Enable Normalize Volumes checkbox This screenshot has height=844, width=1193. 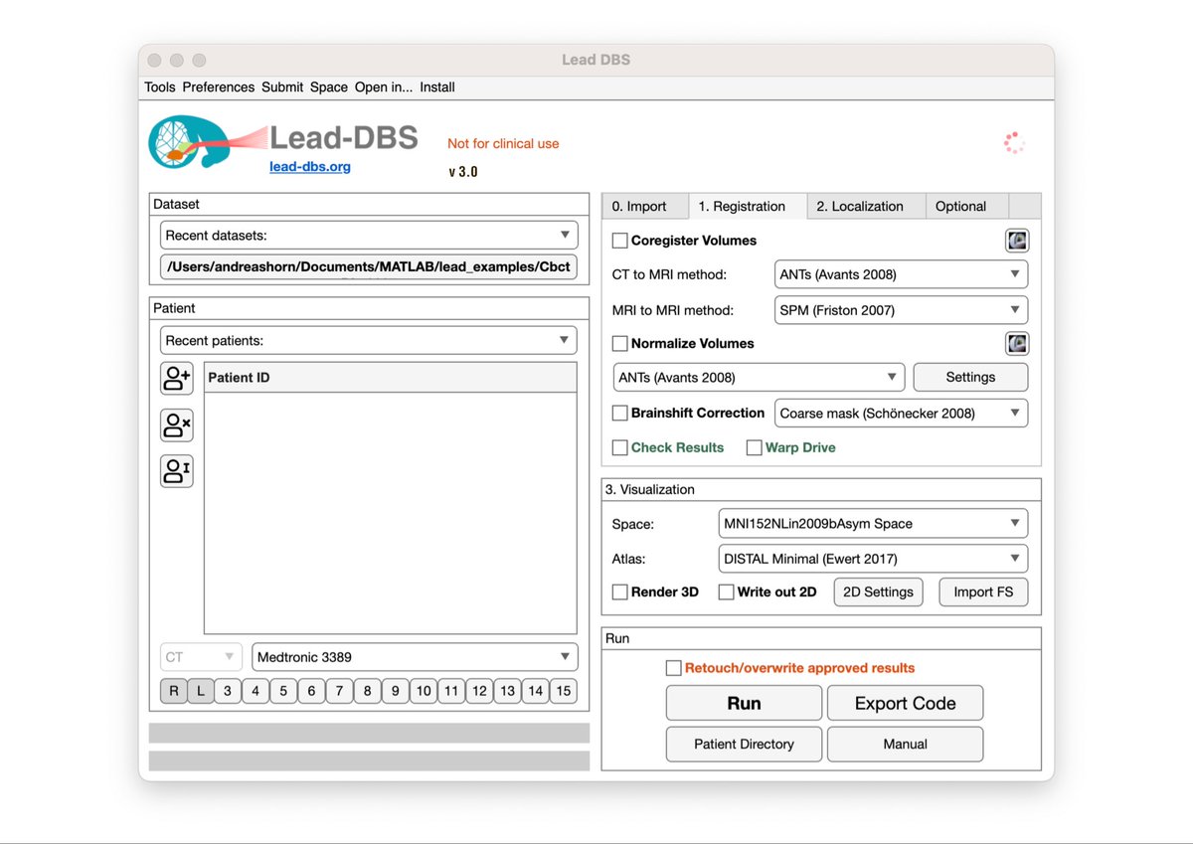[x=619, y=344]
